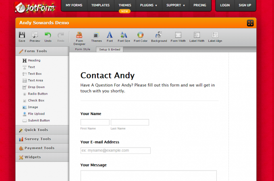The width and height of the screenshot is (274, 181).
Task: Collapse the Form Tools section
Action: (x=42, y=51)
